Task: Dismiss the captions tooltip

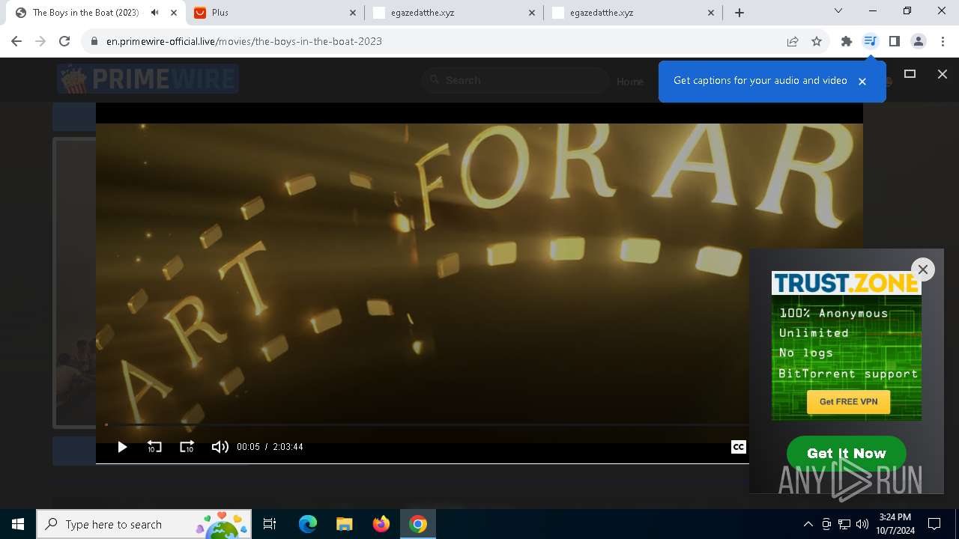Action: click(862, 81)
